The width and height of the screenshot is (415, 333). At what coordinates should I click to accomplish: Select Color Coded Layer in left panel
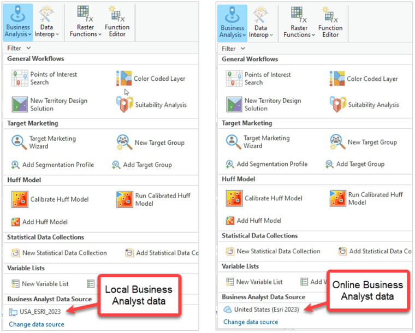pos(150,79)
